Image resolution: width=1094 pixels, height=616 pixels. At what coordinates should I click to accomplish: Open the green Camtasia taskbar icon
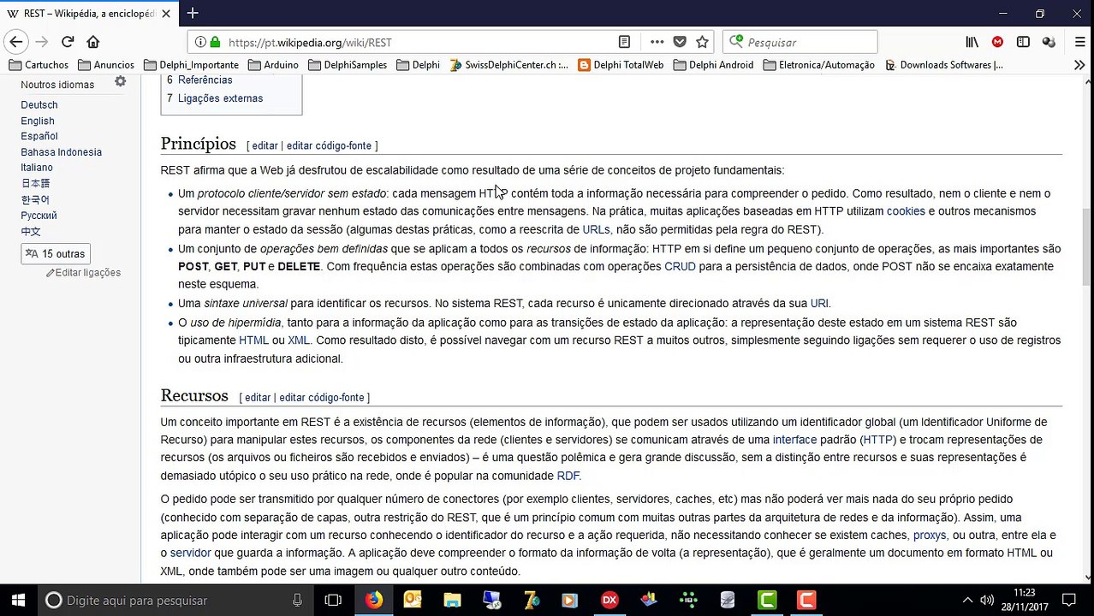(x=767, y=601)
